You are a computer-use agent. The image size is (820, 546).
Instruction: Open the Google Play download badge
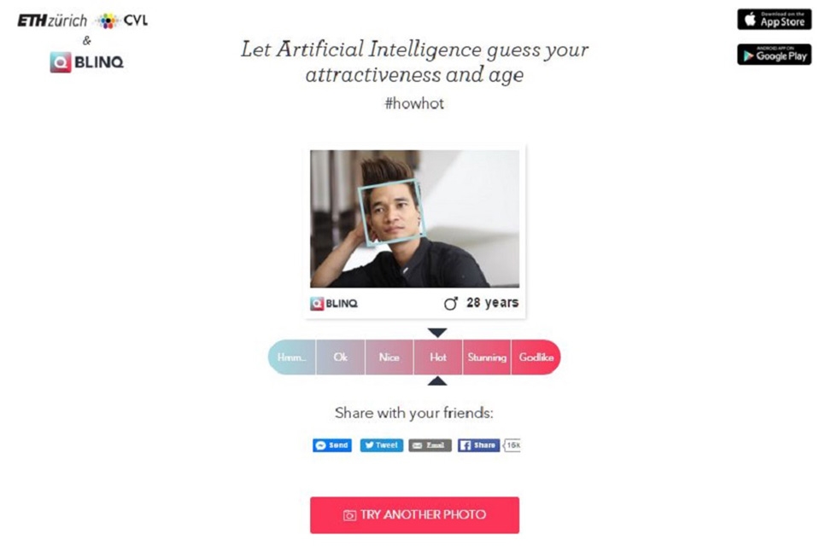point(774,55)
